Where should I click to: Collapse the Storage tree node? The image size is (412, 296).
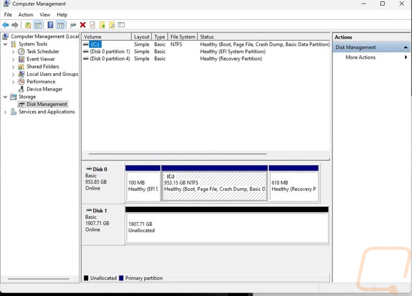click(5, 97)
